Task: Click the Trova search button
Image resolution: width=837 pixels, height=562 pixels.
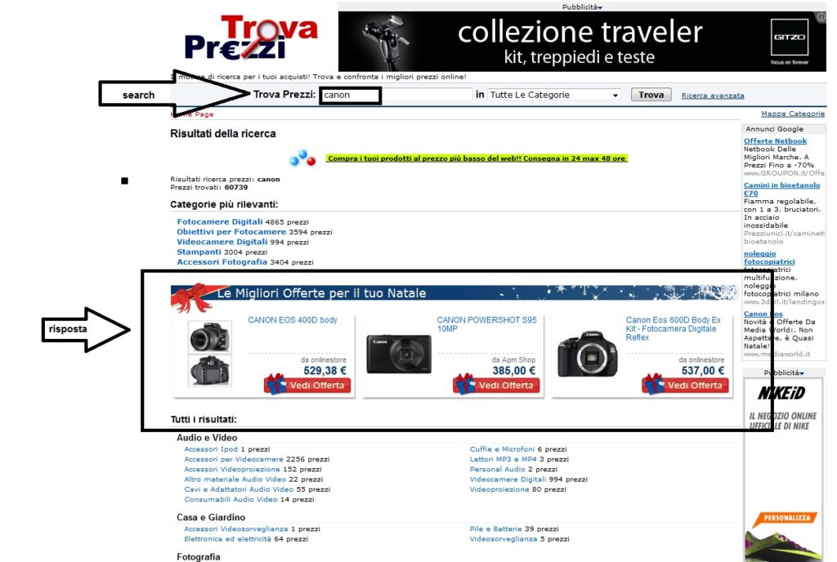Action: click(x=651, y=95)
